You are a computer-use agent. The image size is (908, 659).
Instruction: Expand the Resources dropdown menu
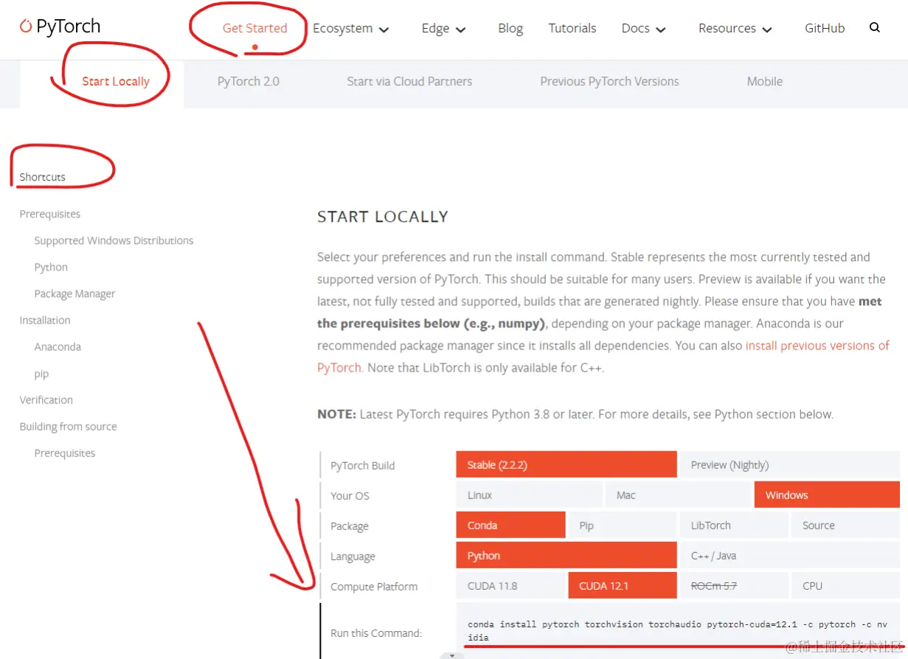(735, 29)
